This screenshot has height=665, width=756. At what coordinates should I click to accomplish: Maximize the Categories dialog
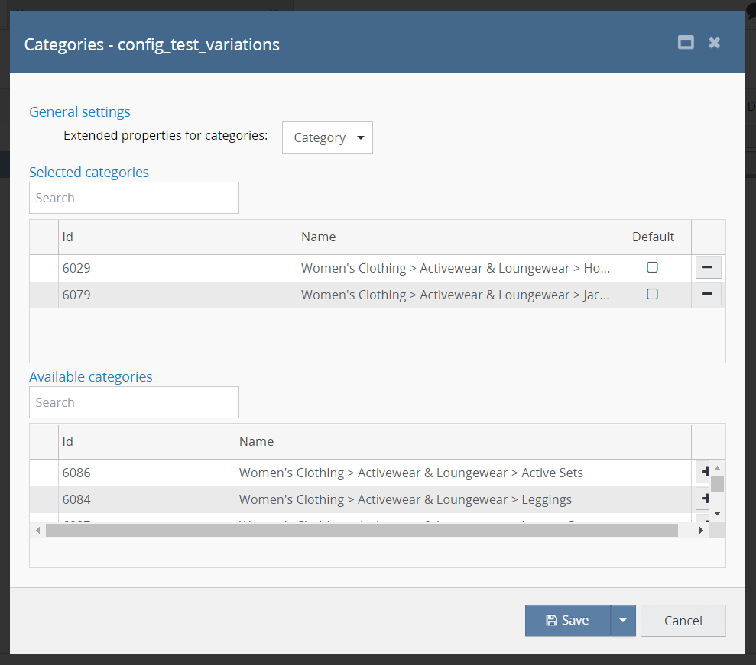pyautogui.click(x=686, y=43)
